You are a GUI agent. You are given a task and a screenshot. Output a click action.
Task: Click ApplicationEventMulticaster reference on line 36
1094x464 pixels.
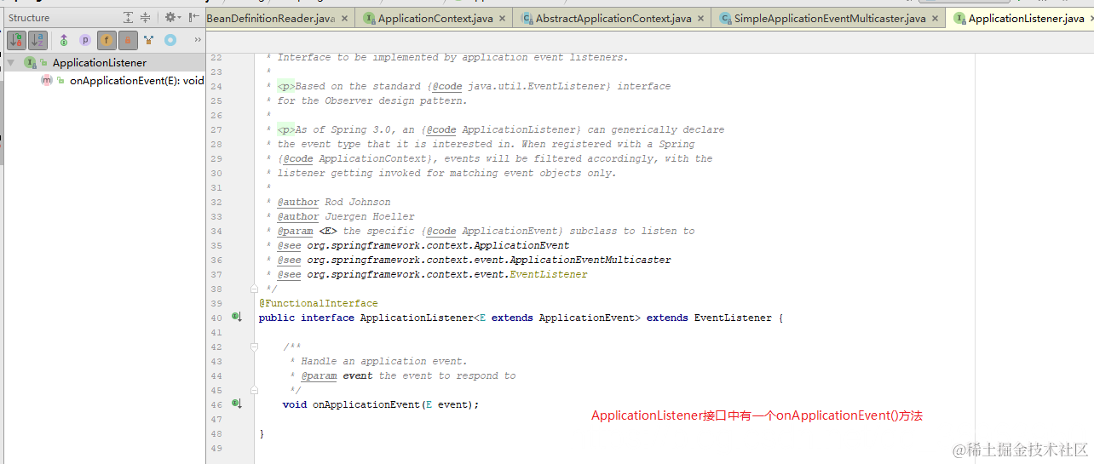[590, 260]
